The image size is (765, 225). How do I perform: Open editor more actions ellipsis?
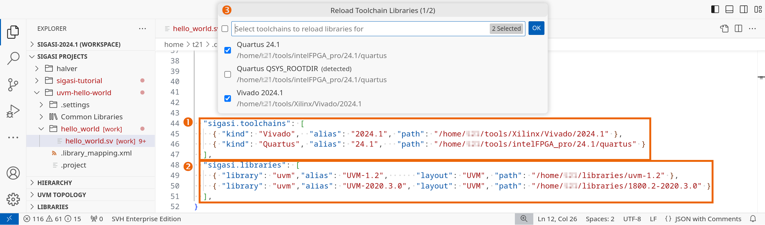753,29
